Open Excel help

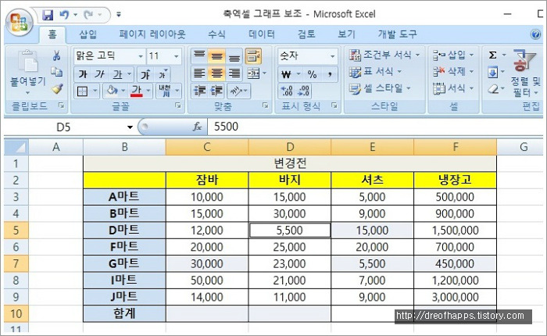click(535, 34)
